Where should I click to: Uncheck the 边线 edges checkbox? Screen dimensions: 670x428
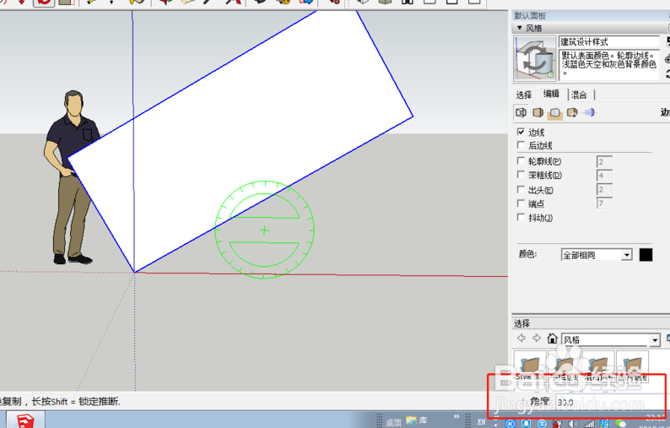521,132
